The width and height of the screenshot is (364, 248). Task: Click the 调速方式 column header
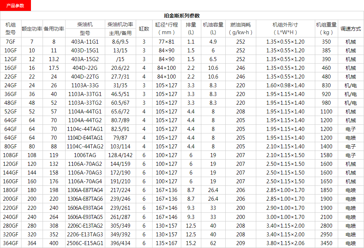pyautogui.click(x=351, y=29)
